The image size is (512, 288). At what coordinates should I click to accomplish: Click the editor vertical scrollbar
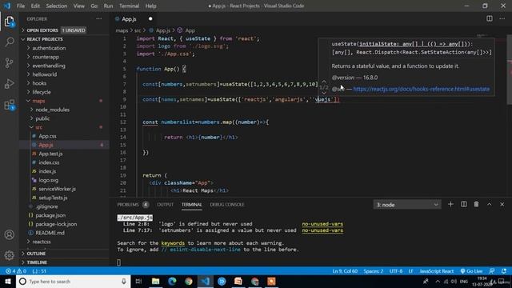click(510, 69)
